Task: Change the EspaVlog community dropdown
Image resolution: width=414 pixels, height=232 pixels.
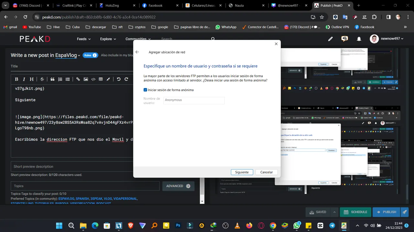Action: [68, 55]
